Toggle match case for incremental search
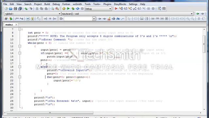Image resolution: width=209 pixels, height=118 pixels. [118, 19]
